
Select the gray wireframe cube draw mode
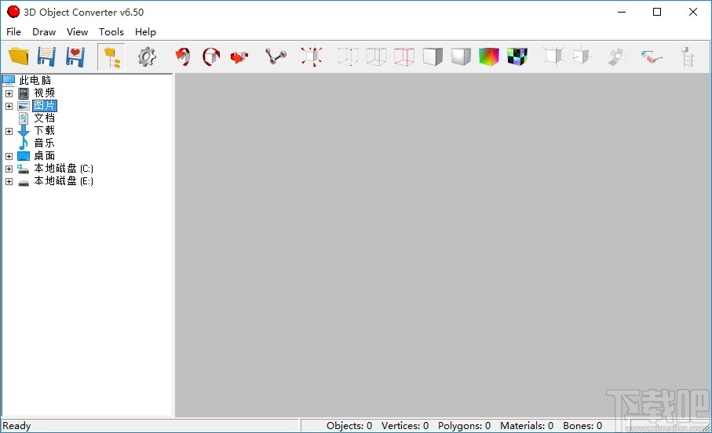coord(376,56)
